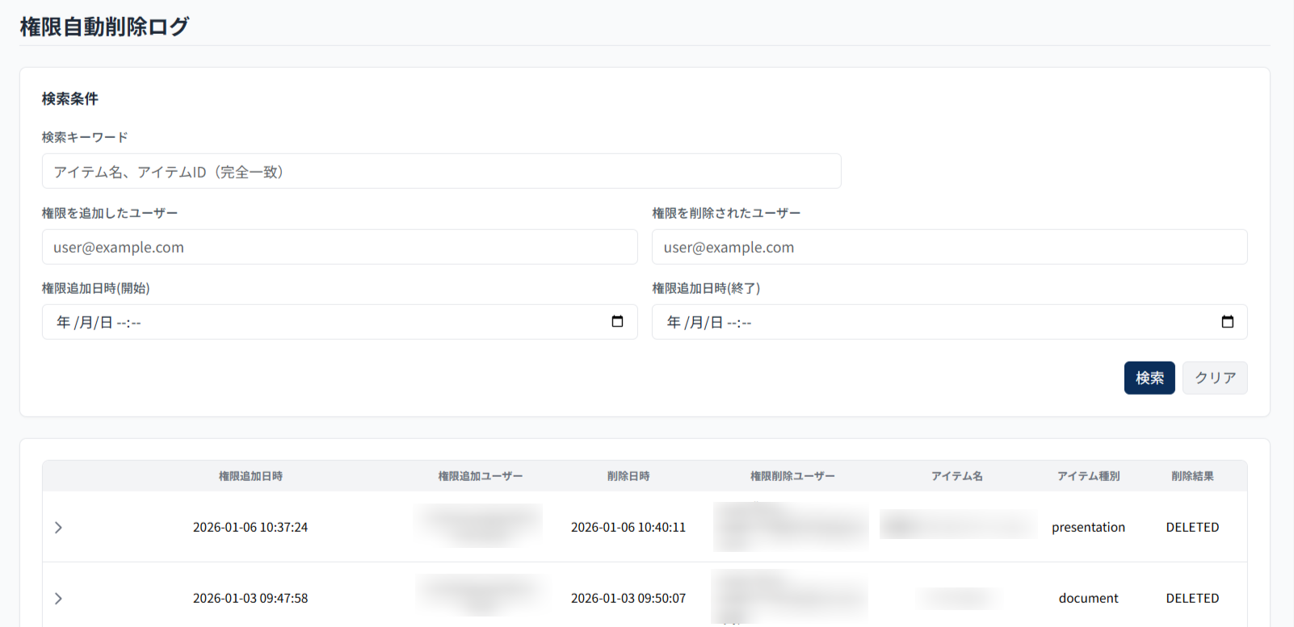This screenshot has height=627, width=1294.
Task: Click the presentation item type cell
Action: tap(1088, 528)
